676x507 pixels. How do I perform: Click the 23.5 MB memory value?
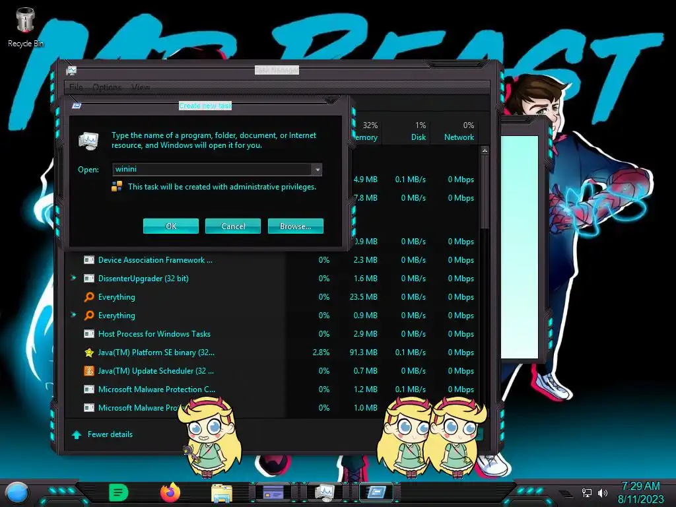click(x=364, y=296)
